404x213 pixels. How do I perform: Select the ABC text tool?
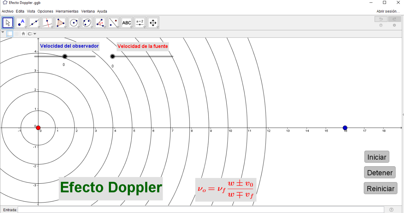click(127, 23)
